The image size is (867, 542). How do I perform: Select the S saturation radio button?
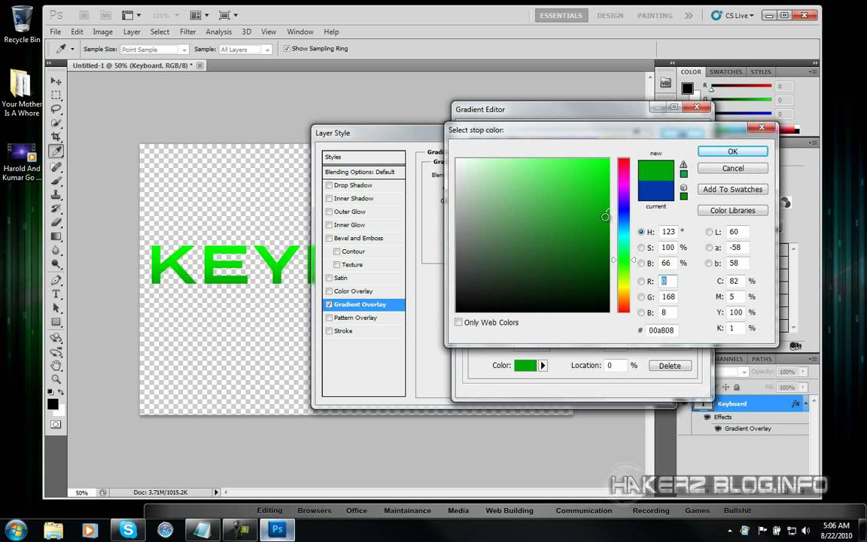pyautogui.click(x=641, y=248)
